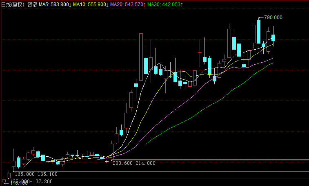Click the gray gap band beside 208.600-214.000
The width and height of the screenshot is (309, 186).
pyautogui.click(x=225, y=160)
